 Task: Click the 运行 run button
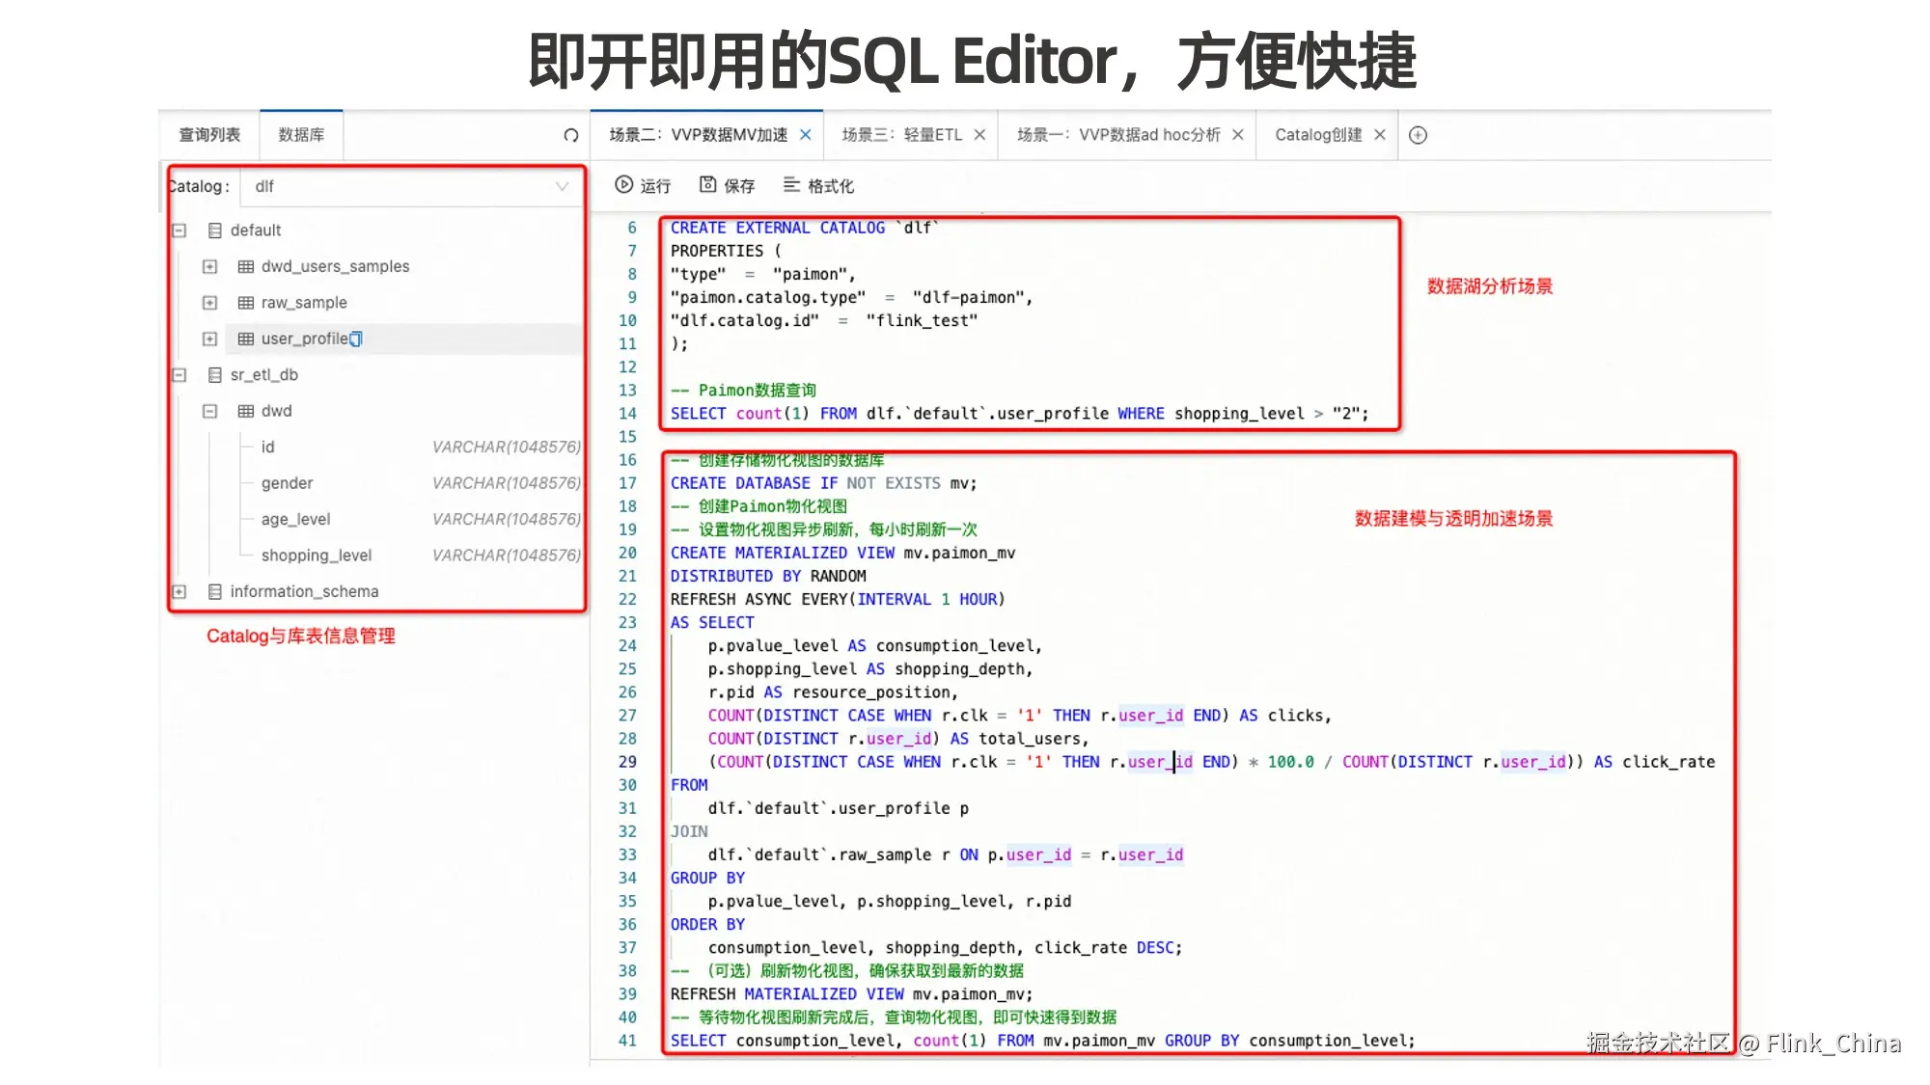click(x=643, y=185)
